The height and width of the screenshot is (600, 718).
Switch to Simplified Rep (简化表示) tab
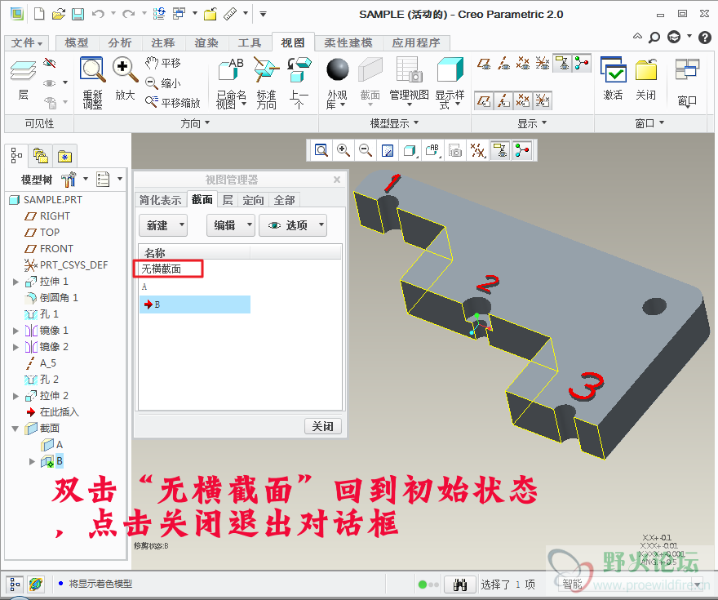point(160,200)
